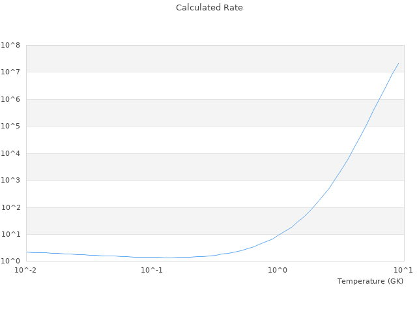Screen dimensions: 417x313
Task: Select the 10^7 y-axis tick label
Action: pyautogui.click(x=10, y=72)
